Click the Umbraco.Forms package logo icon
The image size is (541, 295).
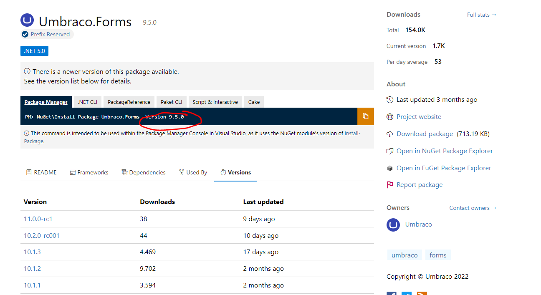[27, 20]
